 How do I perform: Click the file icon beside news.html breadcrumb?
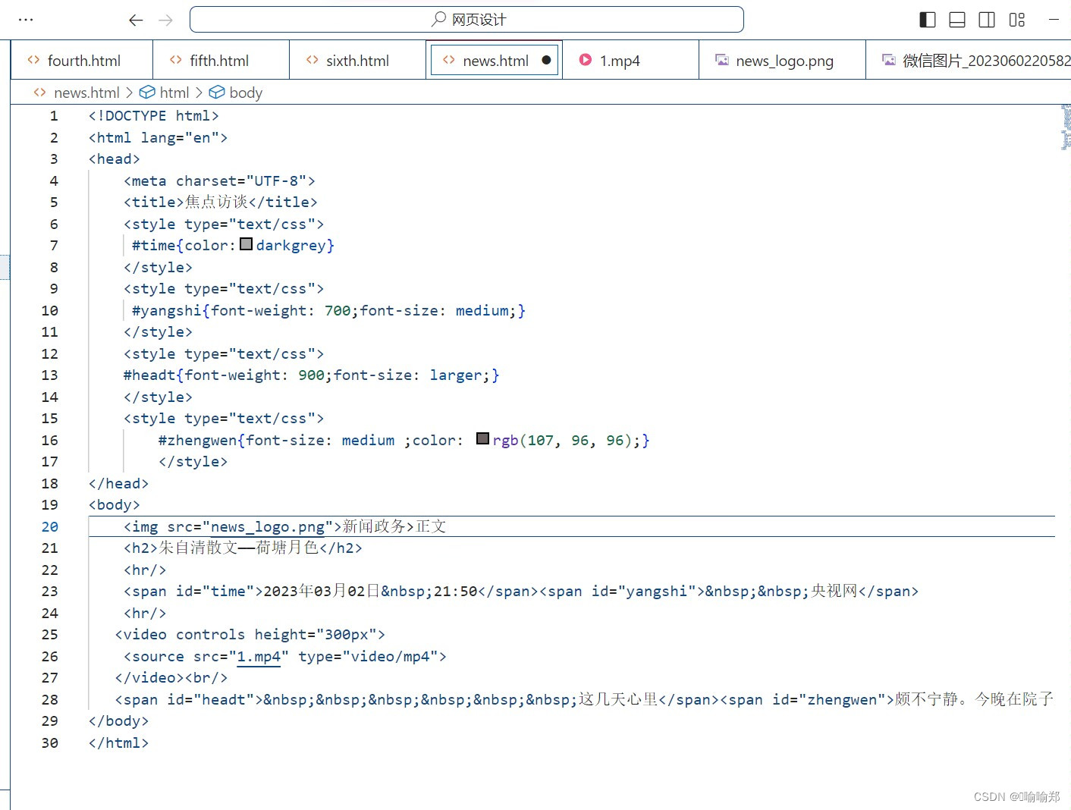pyautogui.click(x=39, y=93)
